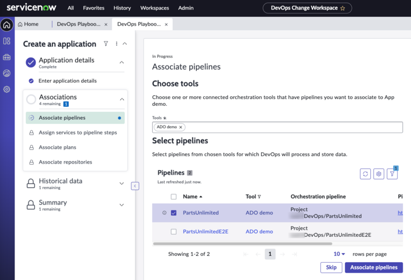Open the Admin menu
The image size is (411, 280).
coord(186,8)
